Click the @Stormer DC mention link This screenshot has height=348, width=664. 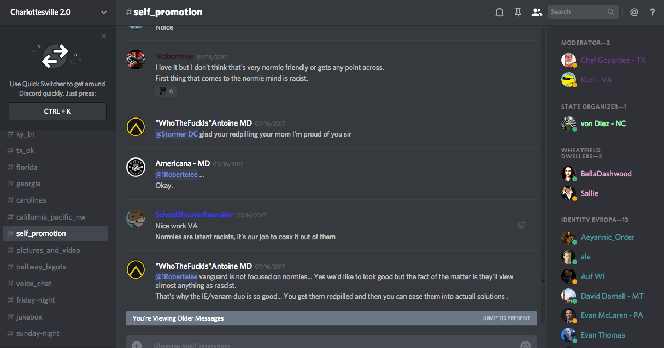click(177, 134)
